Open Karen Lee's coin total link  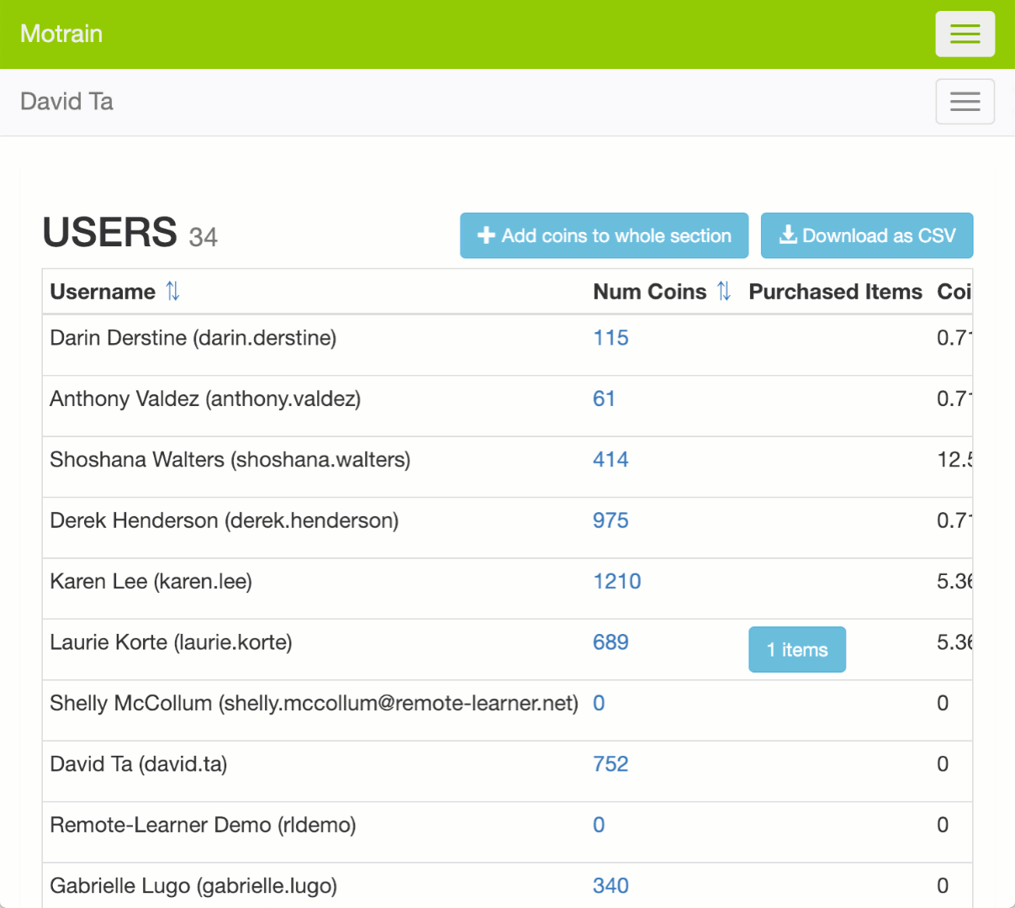click(617, 581)
